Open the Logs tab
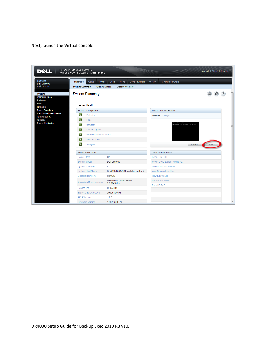Viewport: 266px width, 345px height. click(112, 82)
